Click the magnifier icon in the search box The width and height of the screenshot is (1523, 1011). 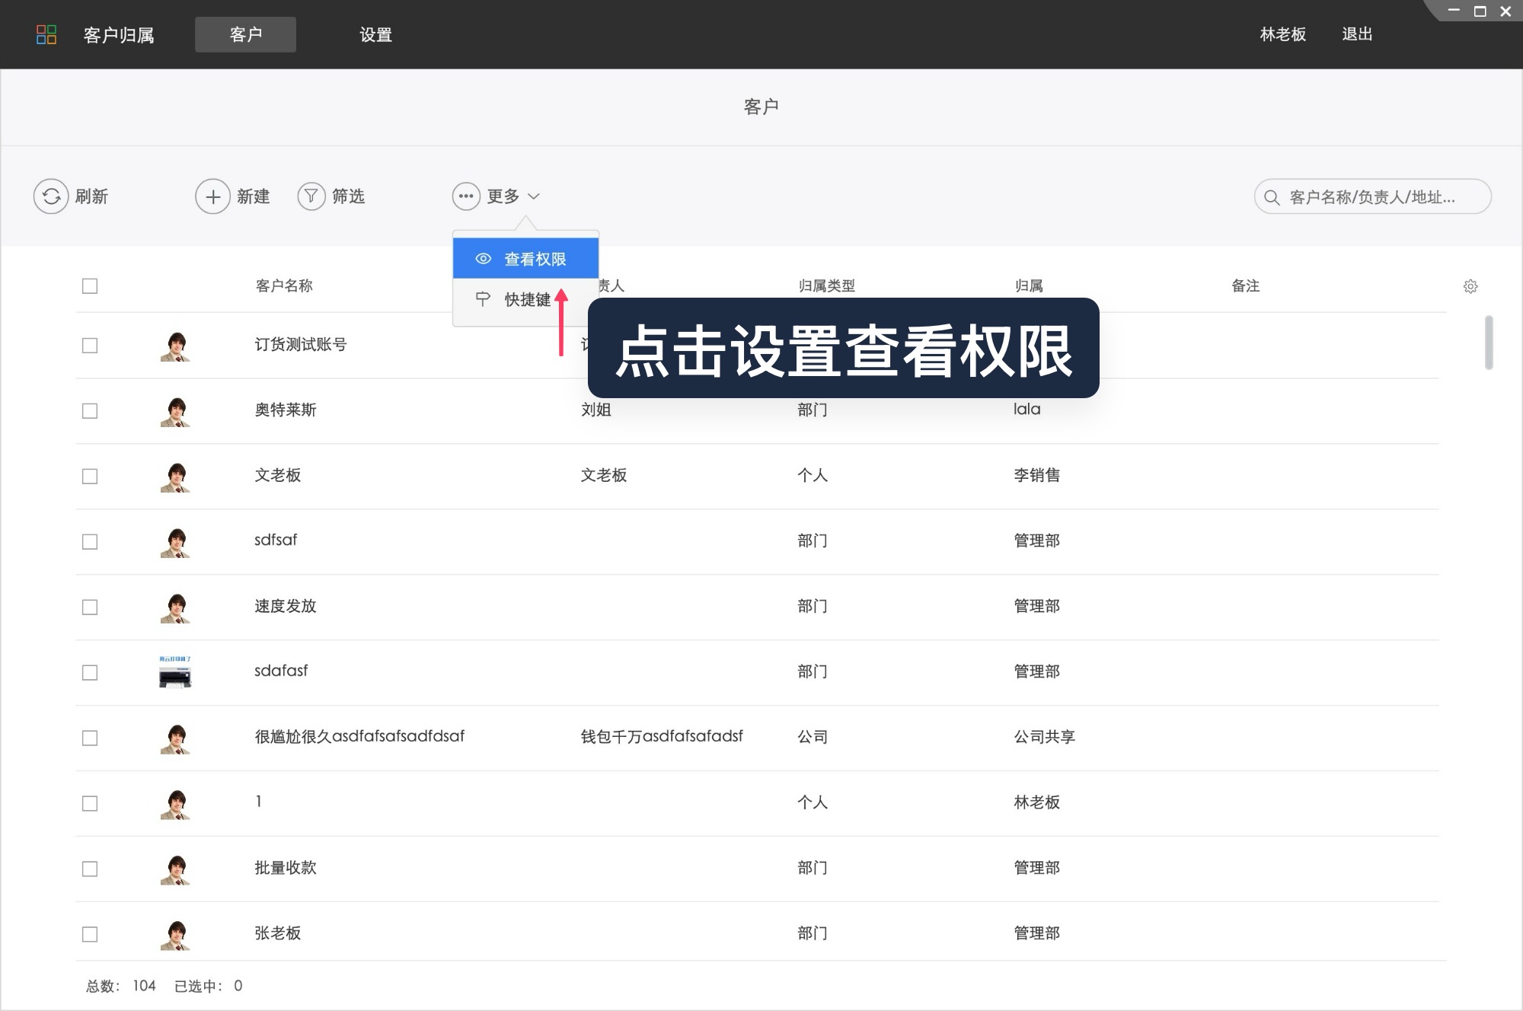pos(1270,196)
